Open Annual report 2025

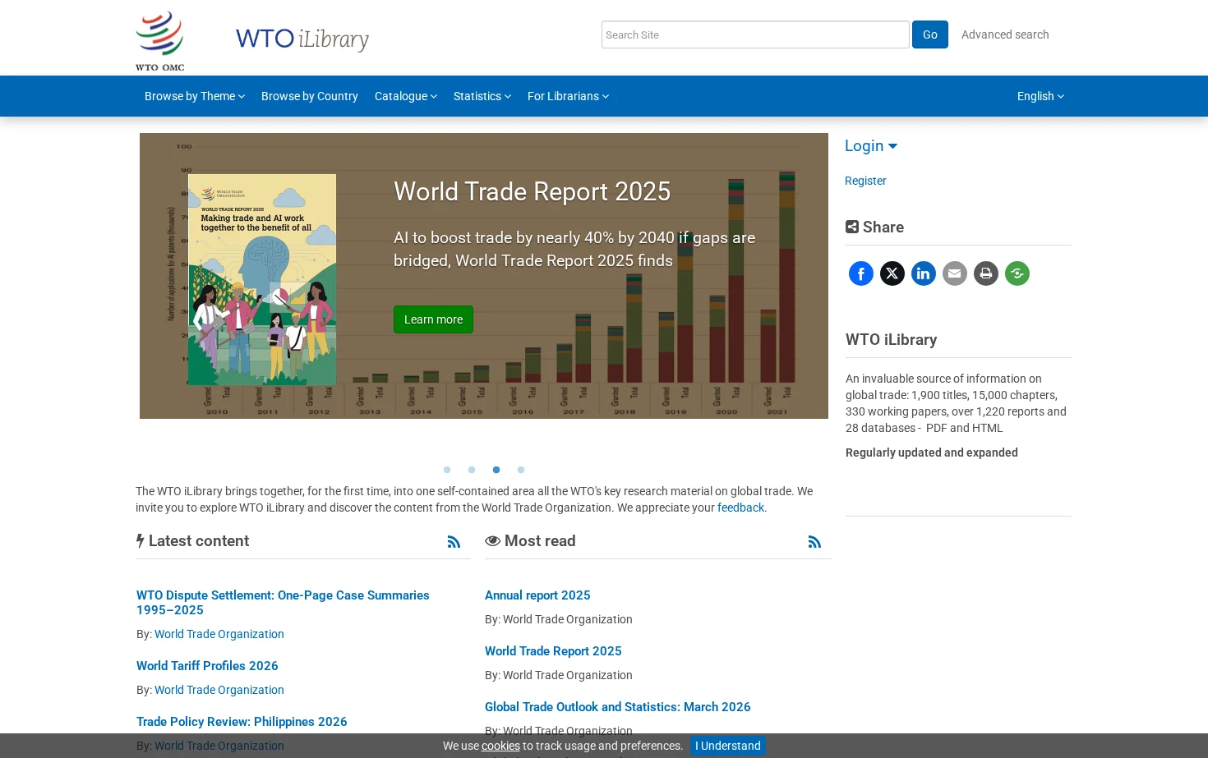click(x=537, y=595)
